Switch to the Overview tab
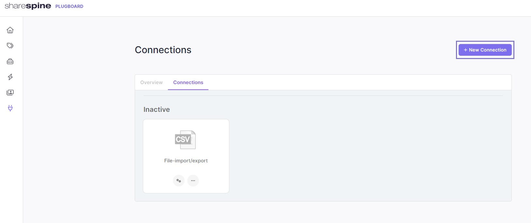Image resolution: width=531 pixels, height=223 pixels. click(x=151, y=82)
